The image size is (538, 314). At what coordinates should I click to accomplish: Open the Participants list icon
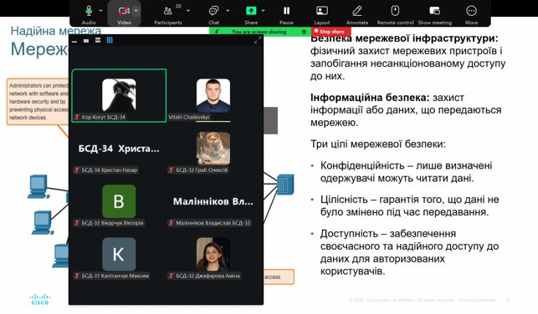coord(168,11)
